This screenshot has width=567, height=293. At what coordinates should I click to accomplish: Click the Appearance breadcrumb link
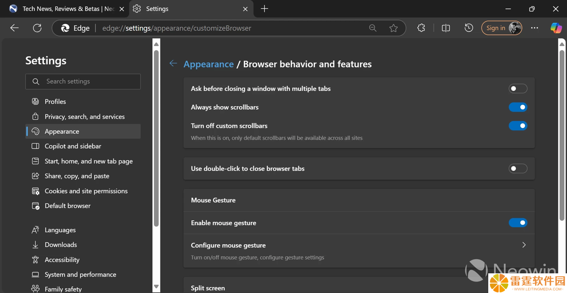209,64
